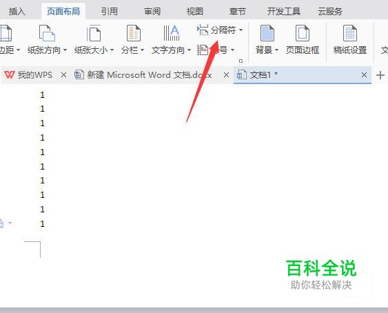This screenshot has height=313, width=388.
Task: Open the 开发工具 ribbon tab
Action: [x=284, y=12]
